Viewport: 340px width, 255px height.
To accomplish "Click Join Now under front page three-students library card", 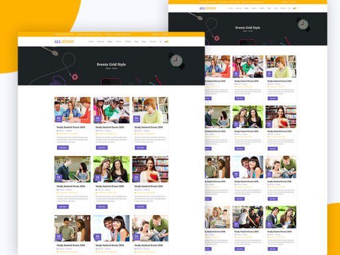I will pos(63,148).
